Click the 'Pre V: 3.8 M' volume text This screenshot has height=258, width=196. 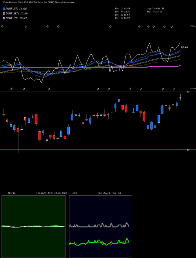(154, 12)
